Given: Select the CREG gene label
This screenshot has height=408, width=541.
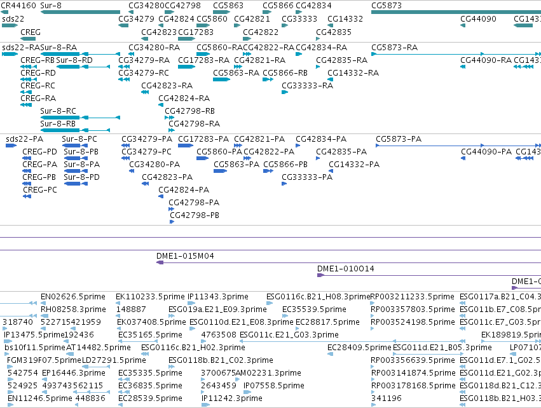Looking at the screenshot, I should point(31,32).
